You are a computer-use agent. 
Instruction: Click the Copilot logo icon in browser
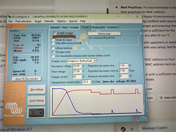123,129
